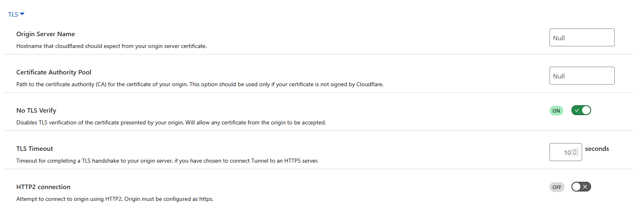Viewport: 633px width, 209px height.
Task: Turn off the No TLS Verify switch
Action: click(x=581, y=110)
